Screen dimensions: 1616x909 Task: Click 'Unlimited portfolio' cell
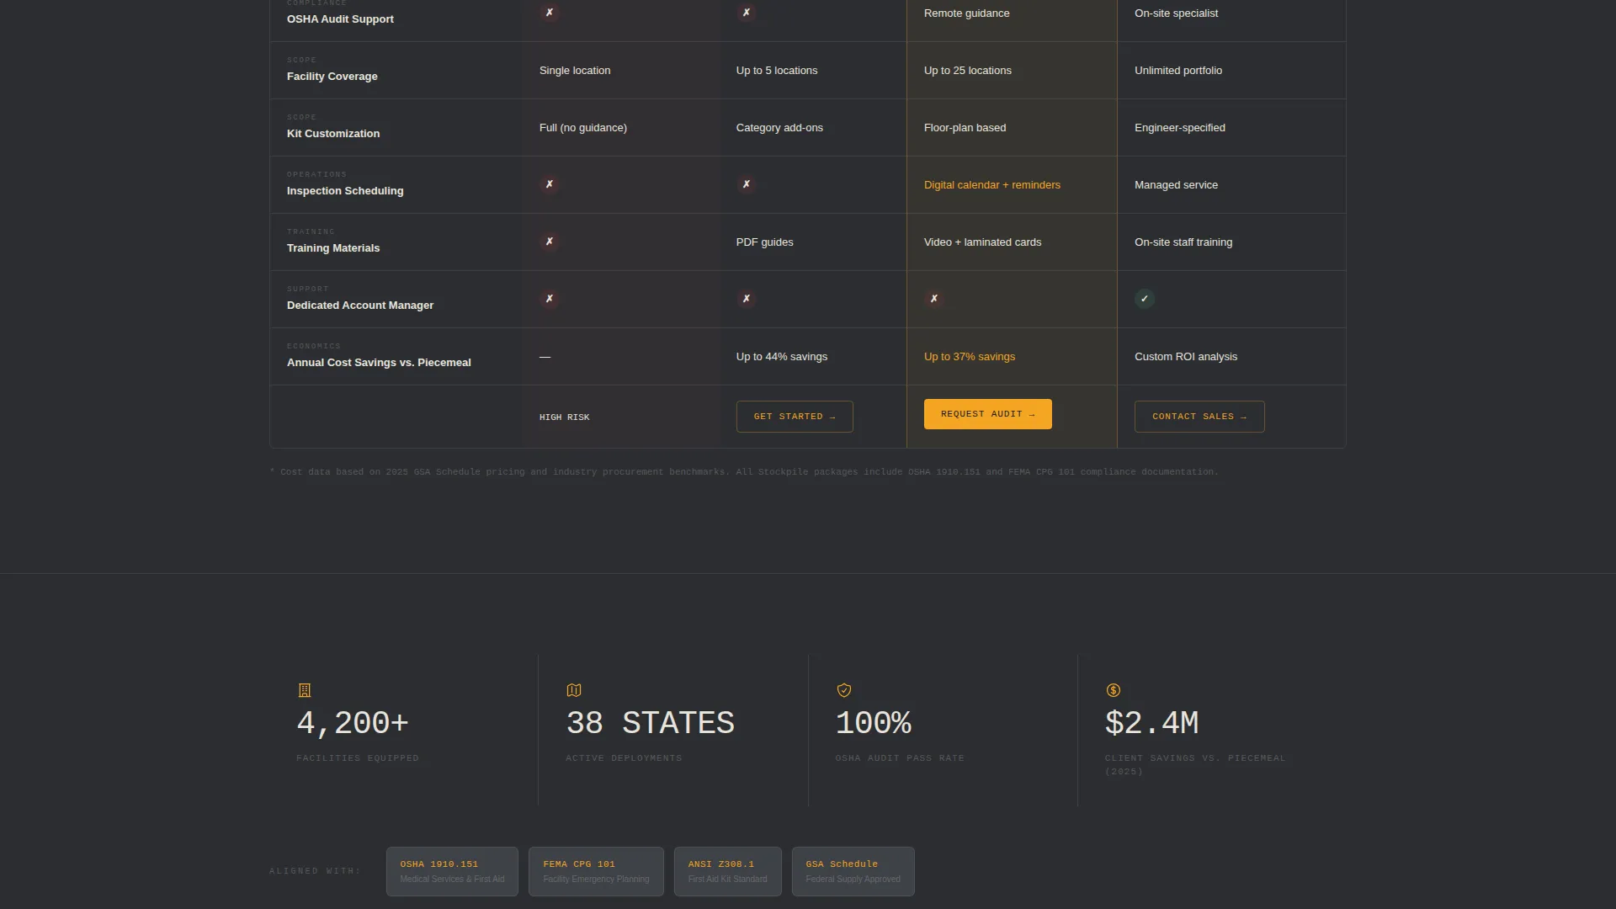point(1178,71)
